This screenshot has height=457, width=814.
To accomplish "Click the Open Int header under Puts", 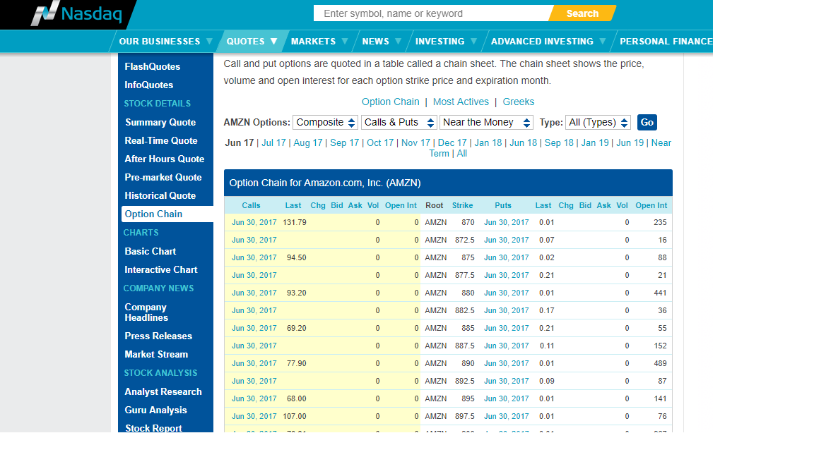I will click(651, 206).
